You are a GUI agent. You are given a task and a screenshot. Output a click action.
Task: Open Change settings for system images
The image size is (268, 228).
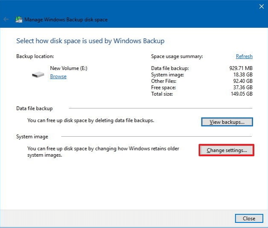pos(227,150)
